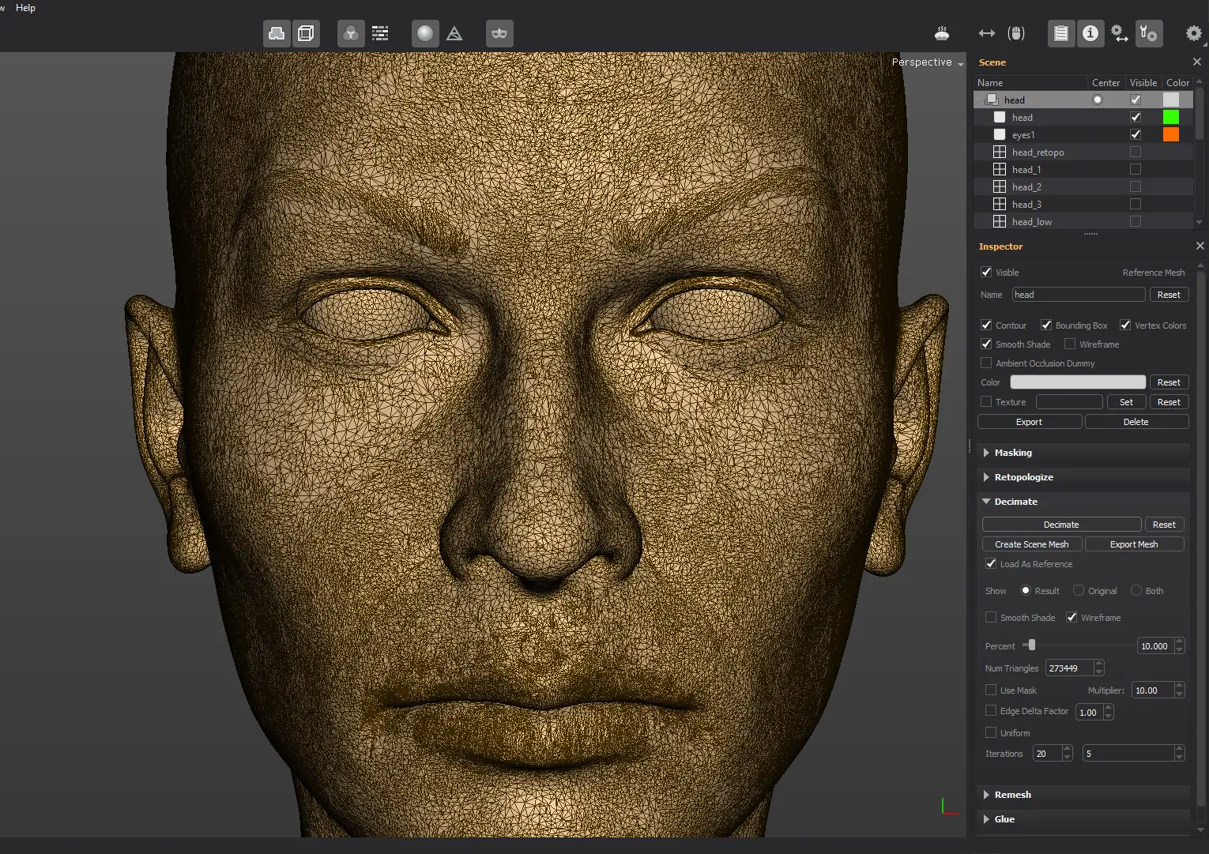Enable the Use Mask checkbox

point(991,690)
